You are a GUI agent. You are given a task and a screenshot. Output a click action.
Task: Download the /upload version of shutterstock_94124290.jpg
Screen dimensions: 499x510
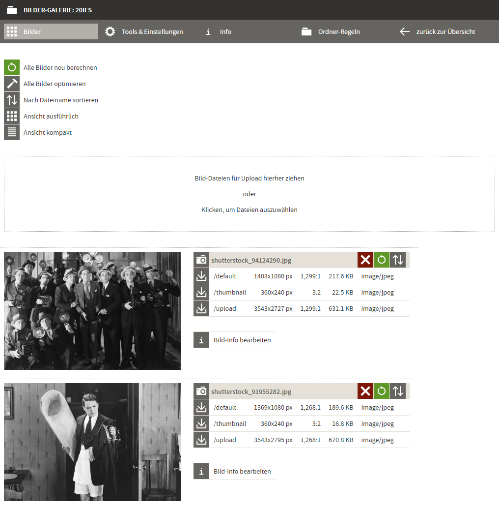pos(201,308)
